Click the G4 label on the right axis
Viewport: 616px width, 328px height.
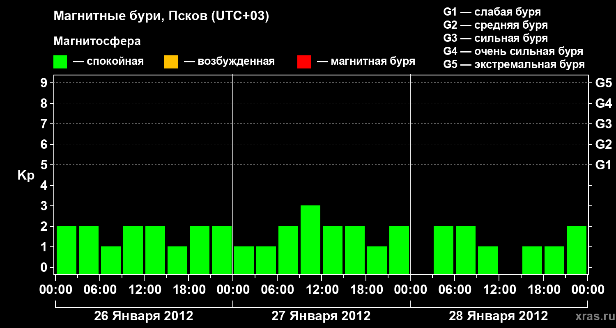pyautogui.click(x=603, y=103)
